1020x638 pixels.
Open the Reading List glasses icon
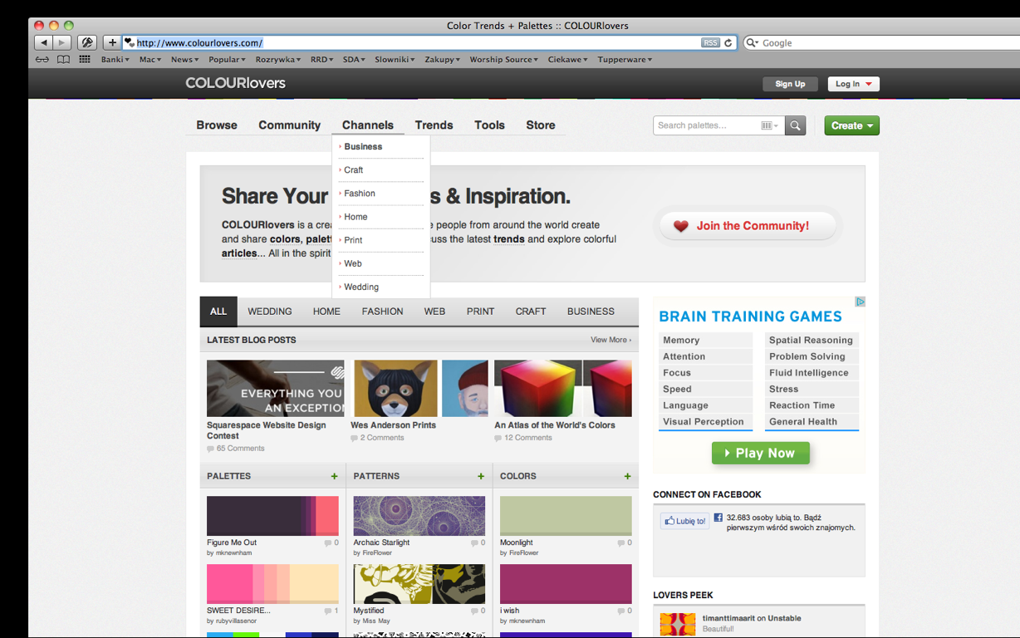(x=42, y=60)
